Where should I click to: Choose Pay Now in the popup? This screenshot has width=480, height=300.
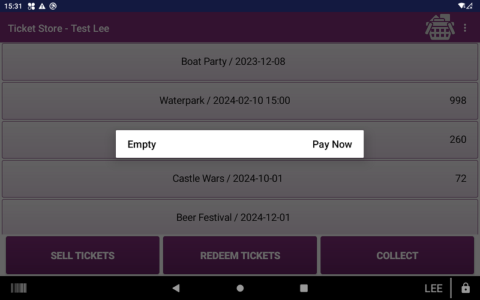click(332, 144)
